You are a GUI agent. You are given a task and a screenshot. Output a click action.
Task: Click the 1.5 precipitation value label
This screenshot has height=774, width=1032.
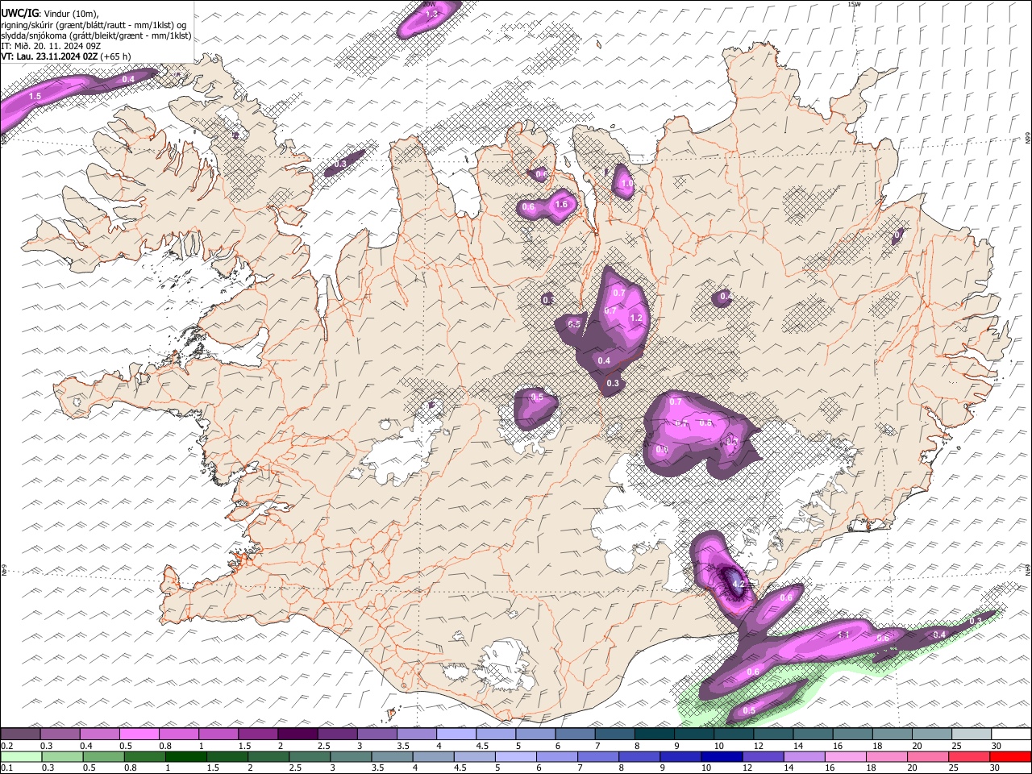[x=35, y=96]
